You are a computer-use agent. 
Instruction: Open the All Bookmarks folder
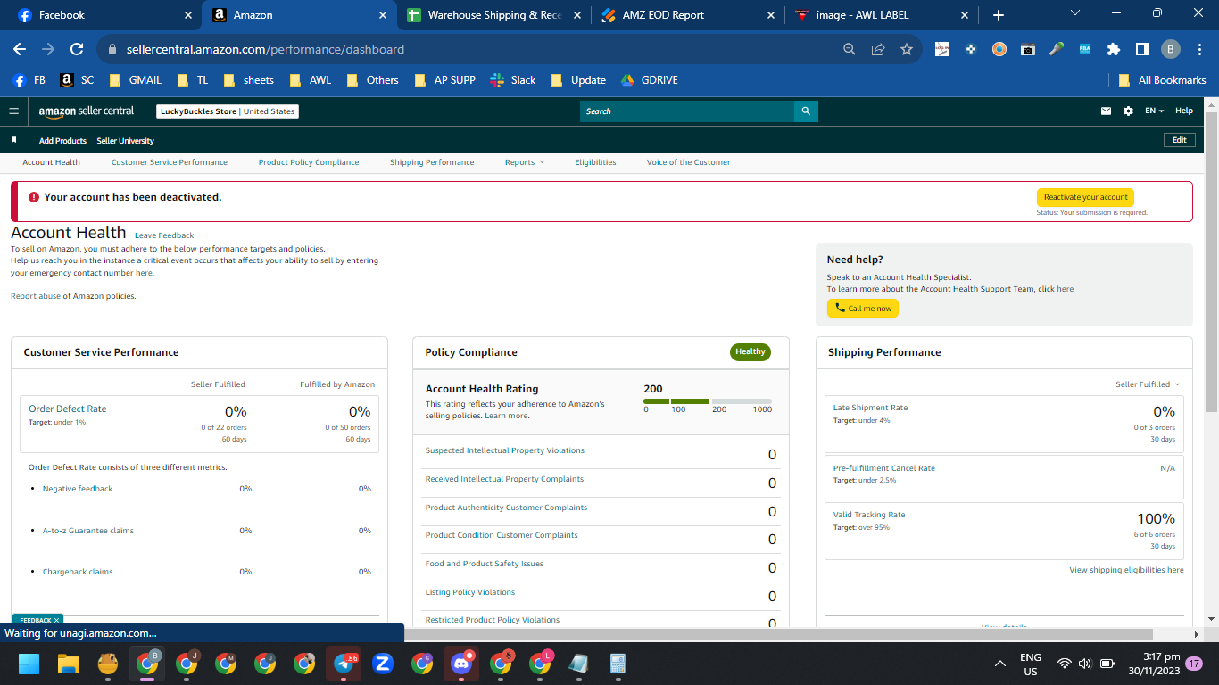coord(1162,80)
